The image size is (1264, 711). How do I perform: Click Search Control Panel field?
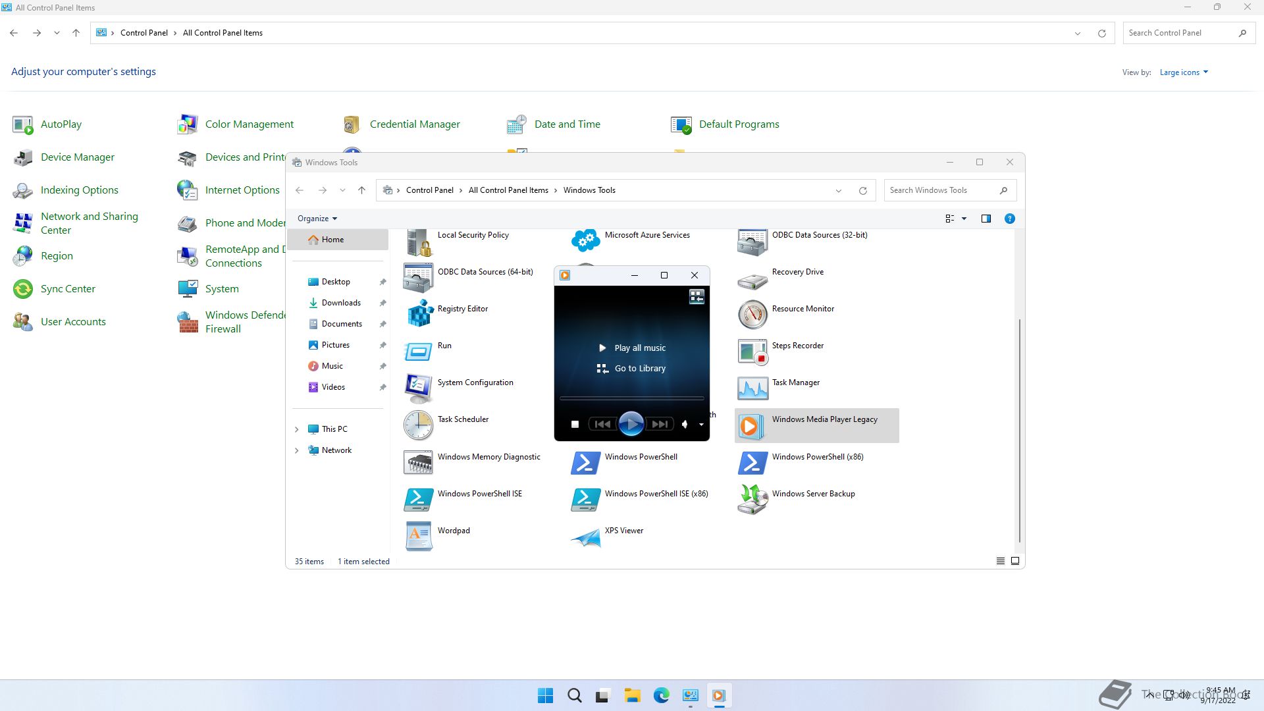coord(1189,33)
